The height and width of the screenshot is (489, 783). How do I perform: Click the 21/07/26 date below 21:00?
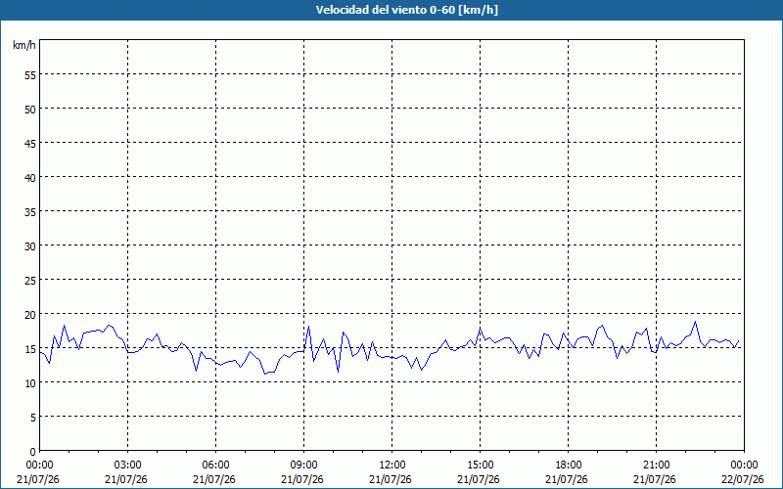point(656,479)
